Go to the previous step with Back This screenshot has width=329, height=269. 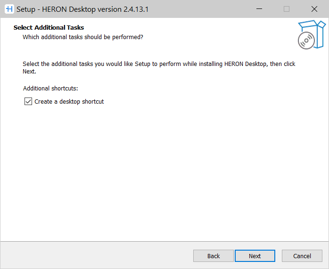213,256
